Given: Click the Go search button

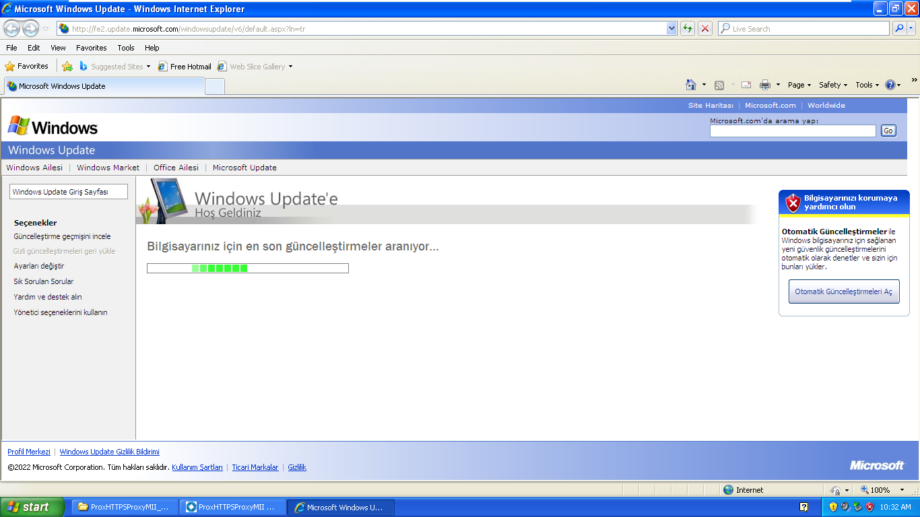Looking at the screenshot, I should click(x=888, y=131).
